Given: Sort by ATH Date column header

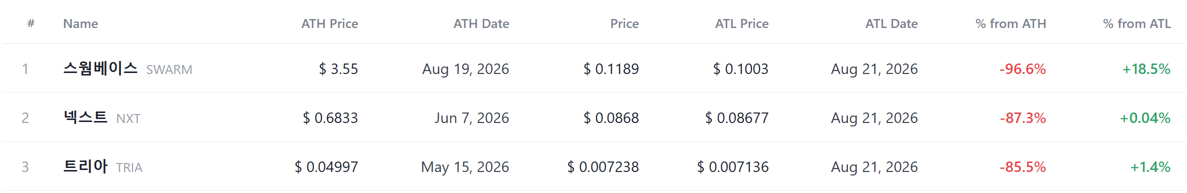Looking at the screenshot, I should (x=481, y=23).
